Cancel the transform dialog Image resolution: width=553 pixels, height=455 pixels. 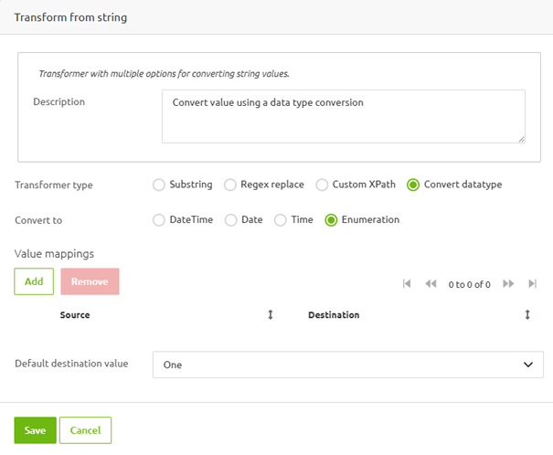[85, 430]
